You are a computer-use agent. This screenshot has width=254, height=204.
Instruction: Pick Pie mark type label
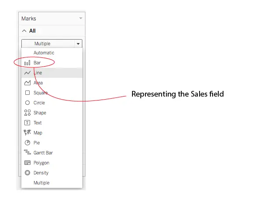point(37,143)
